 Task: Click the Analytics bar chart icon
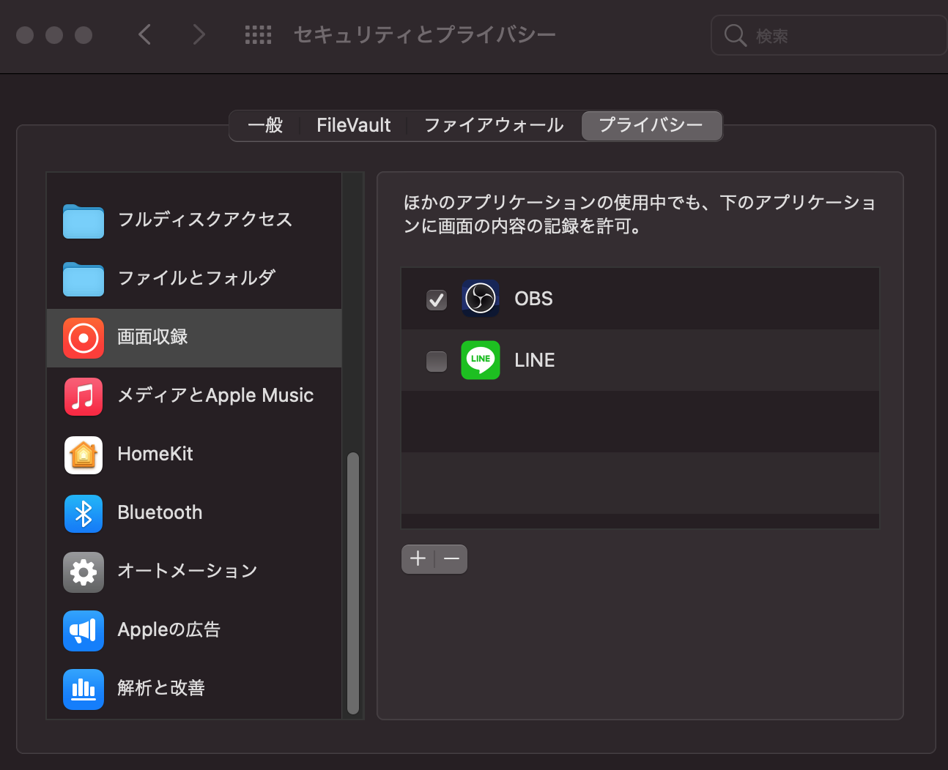pos(84,689)
